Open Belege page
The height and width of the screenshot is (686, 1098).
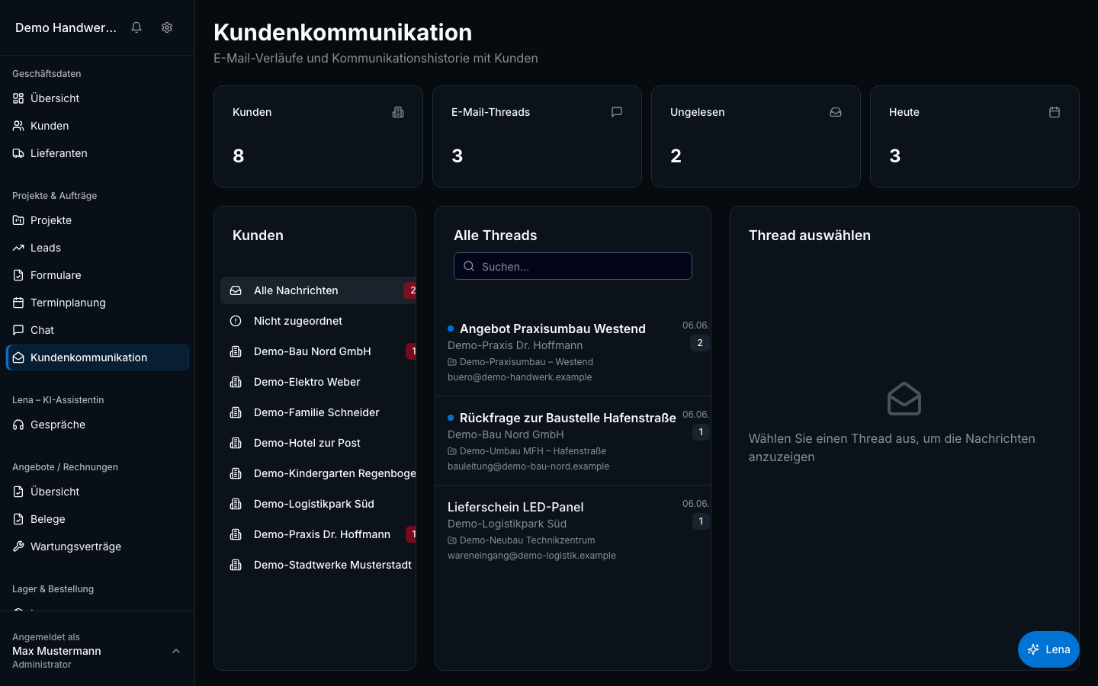pyautogui.click(x=98, y=519)
